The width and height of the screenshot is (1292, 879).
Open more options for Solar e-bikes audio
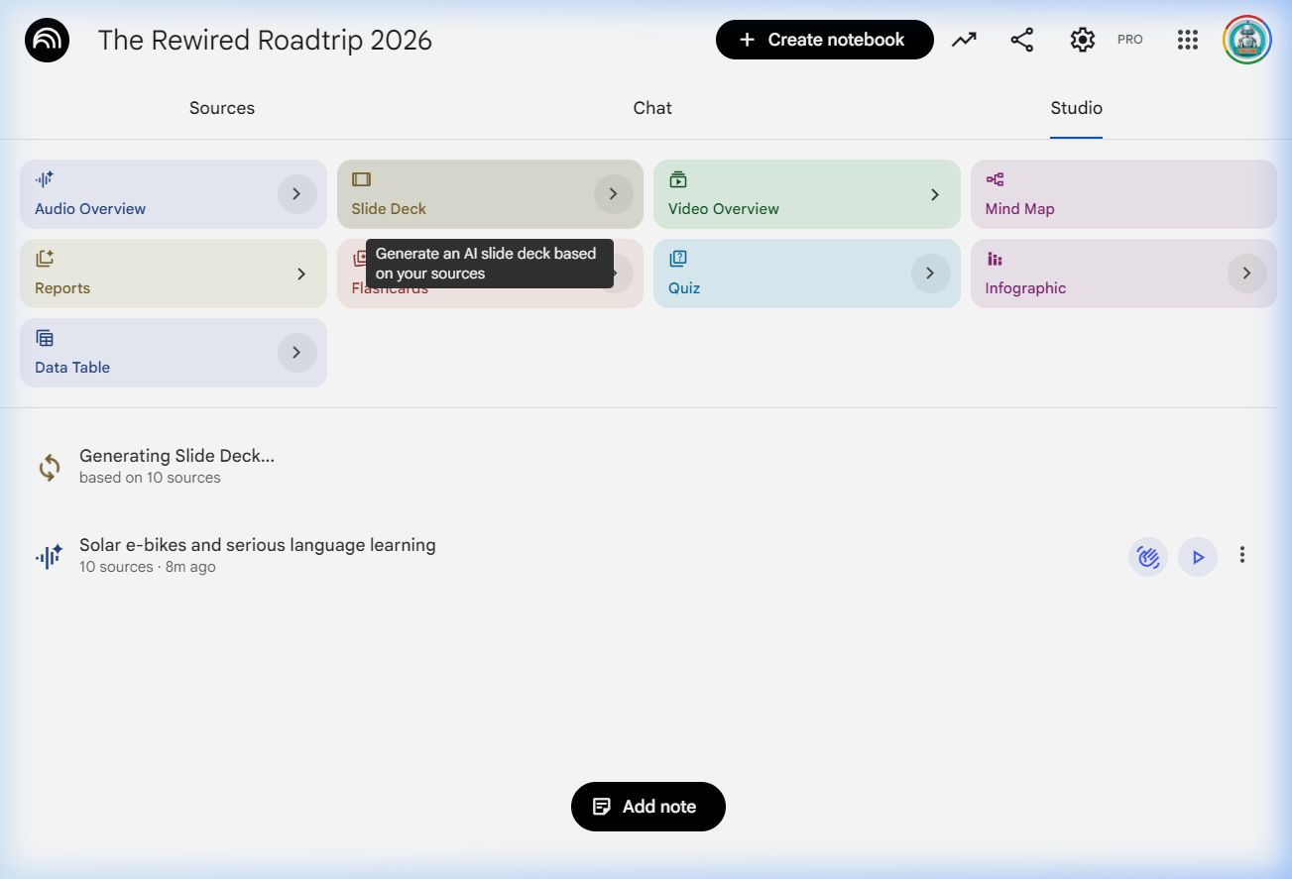tap(1241, 556)
